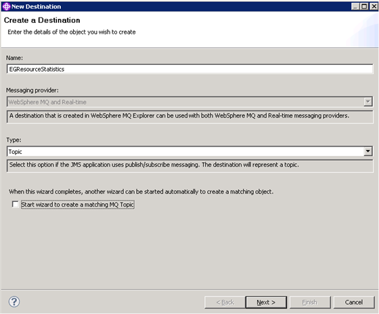The height and width of the screenshot is (314, 379).
Task: Minimize the New Destination dialog
Action: point(355,6)
